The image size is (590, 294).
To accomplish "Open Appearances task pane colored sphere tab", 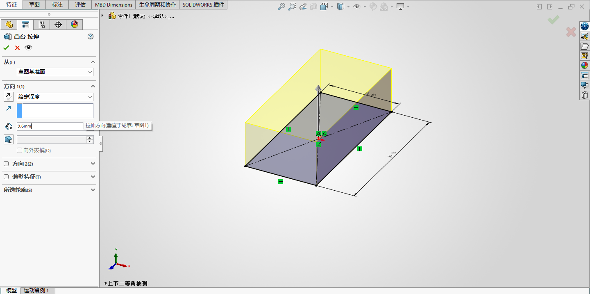I will pyautogui.click(x=585, y=66).
